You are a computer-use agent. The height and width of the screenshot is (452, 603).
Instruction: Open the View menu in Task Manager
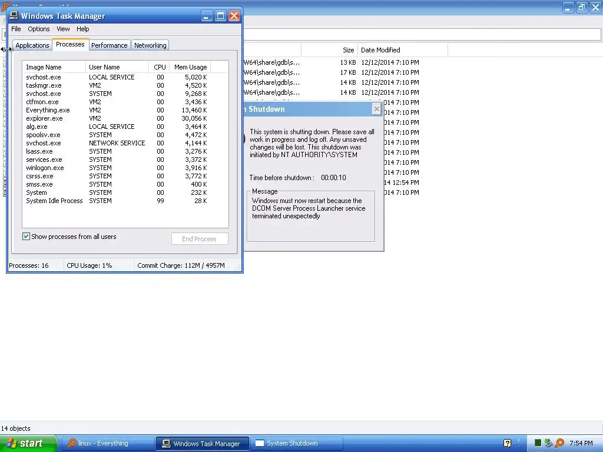click(x=63, y=29)
